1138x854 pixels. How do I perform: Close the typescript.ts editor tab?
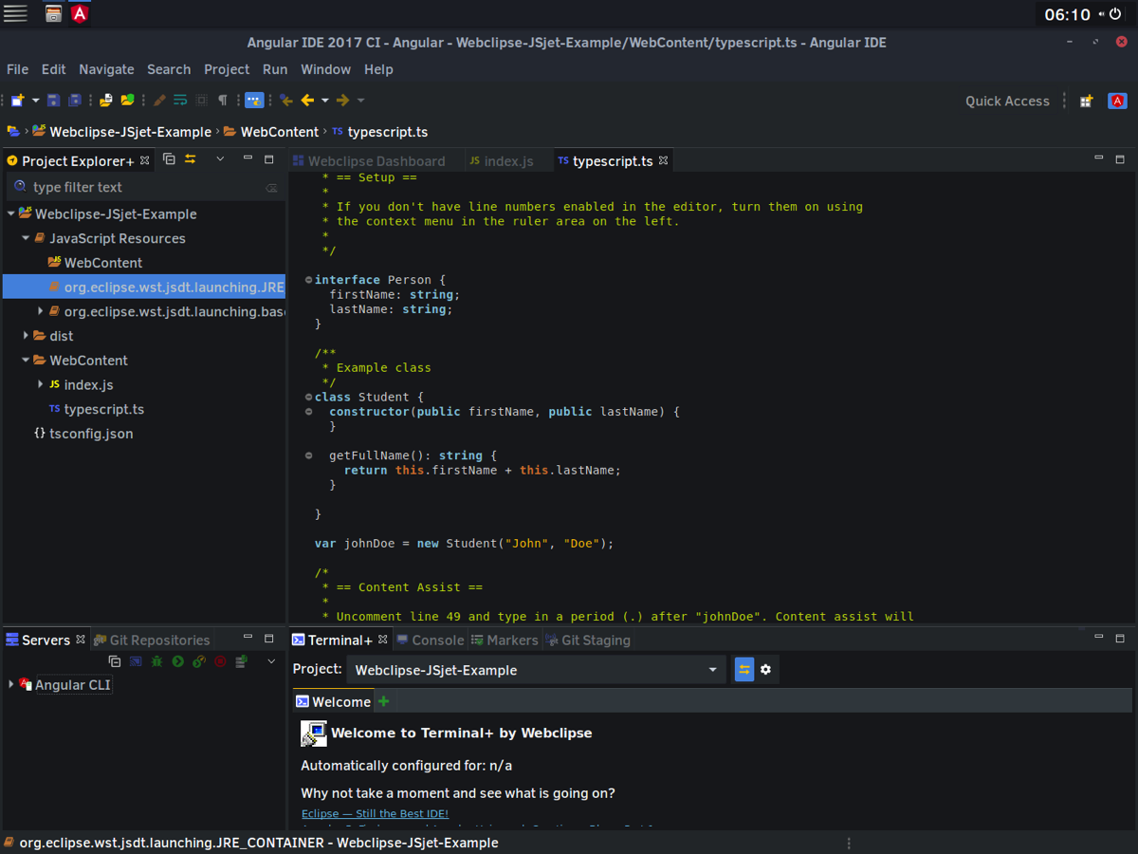[x=664, y=160]
